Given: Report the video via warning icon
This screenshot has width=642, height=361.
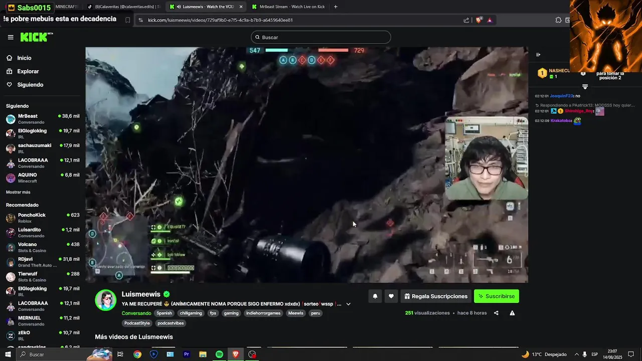Looking at the screenshot, I should [x=512, y=313].
